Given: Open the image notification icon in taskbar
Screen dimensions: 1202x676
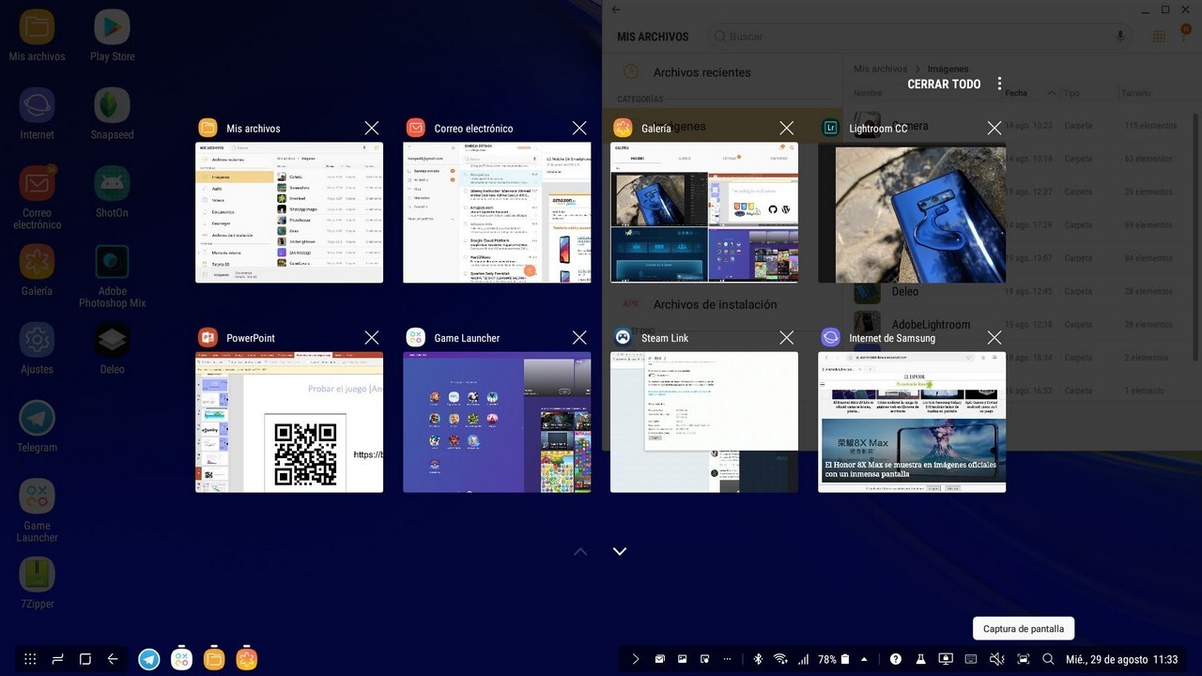Looking at the screenshot, I should 683,659.
